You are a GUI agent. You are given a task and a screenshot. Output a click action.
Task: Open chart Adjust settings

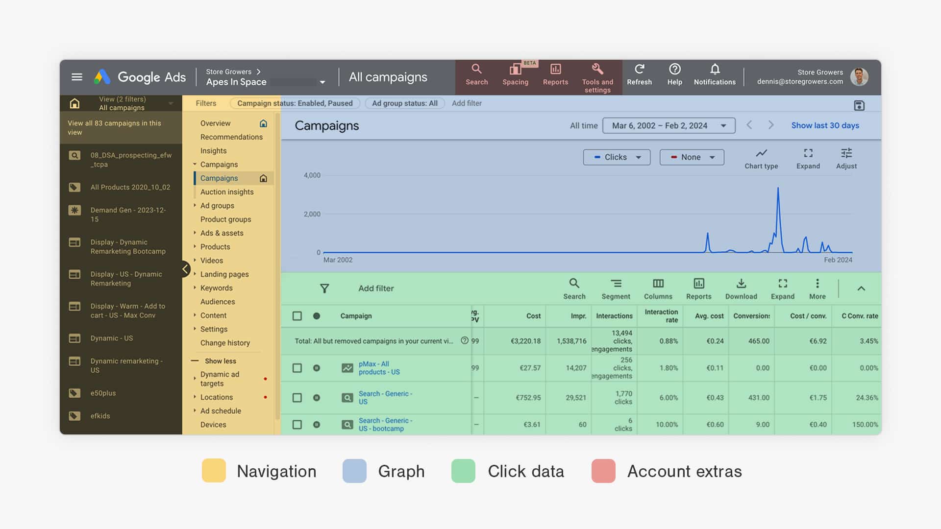pos(846,159)
